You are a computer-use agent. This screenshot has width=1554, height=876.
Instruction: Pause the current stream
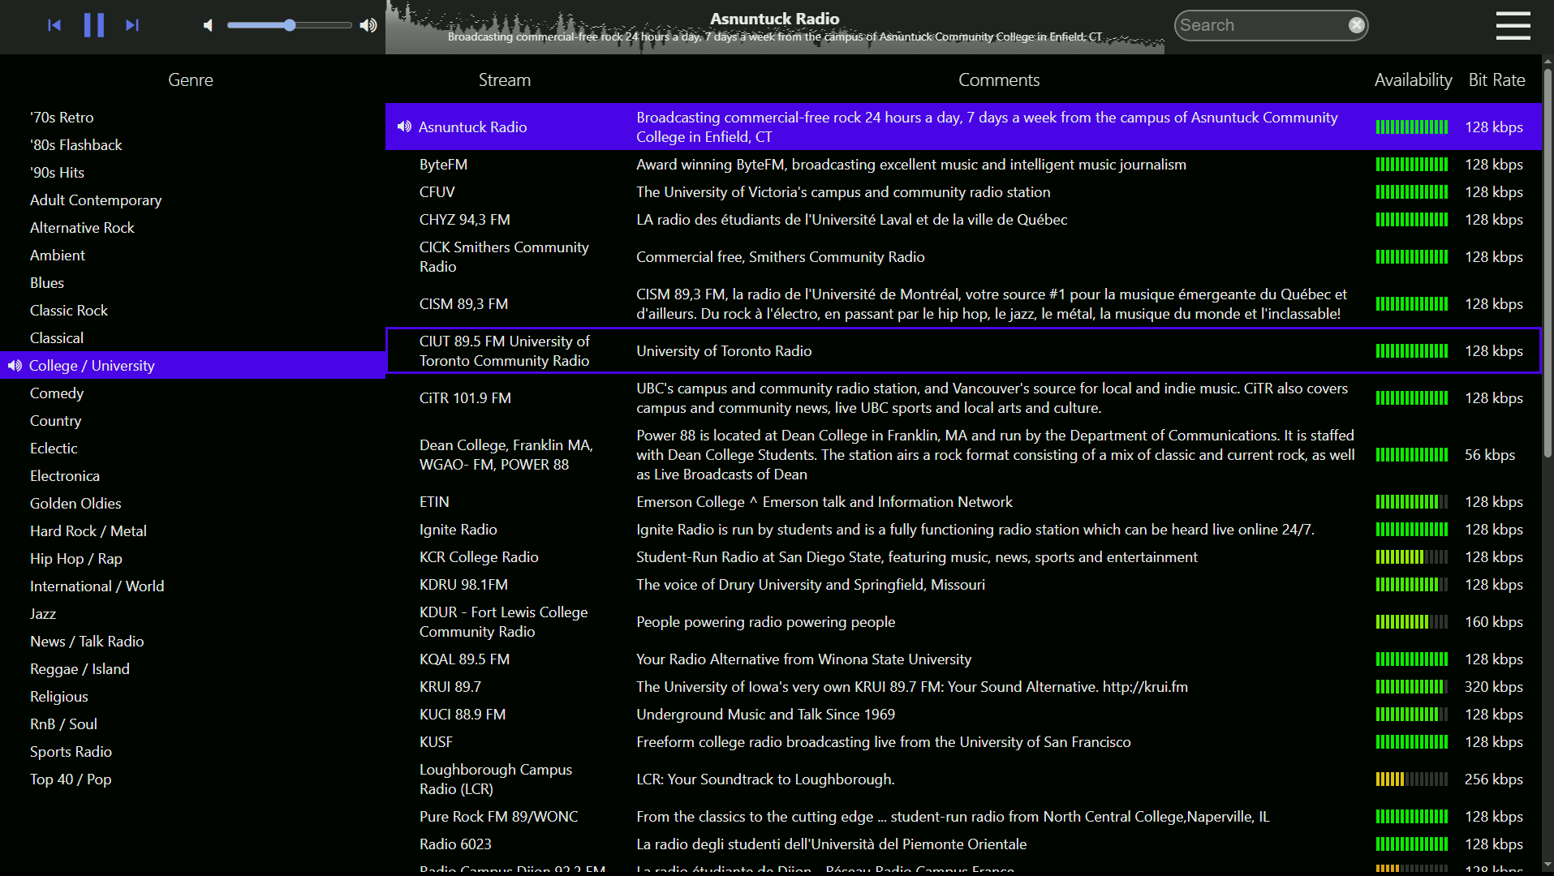coord(94,25)
